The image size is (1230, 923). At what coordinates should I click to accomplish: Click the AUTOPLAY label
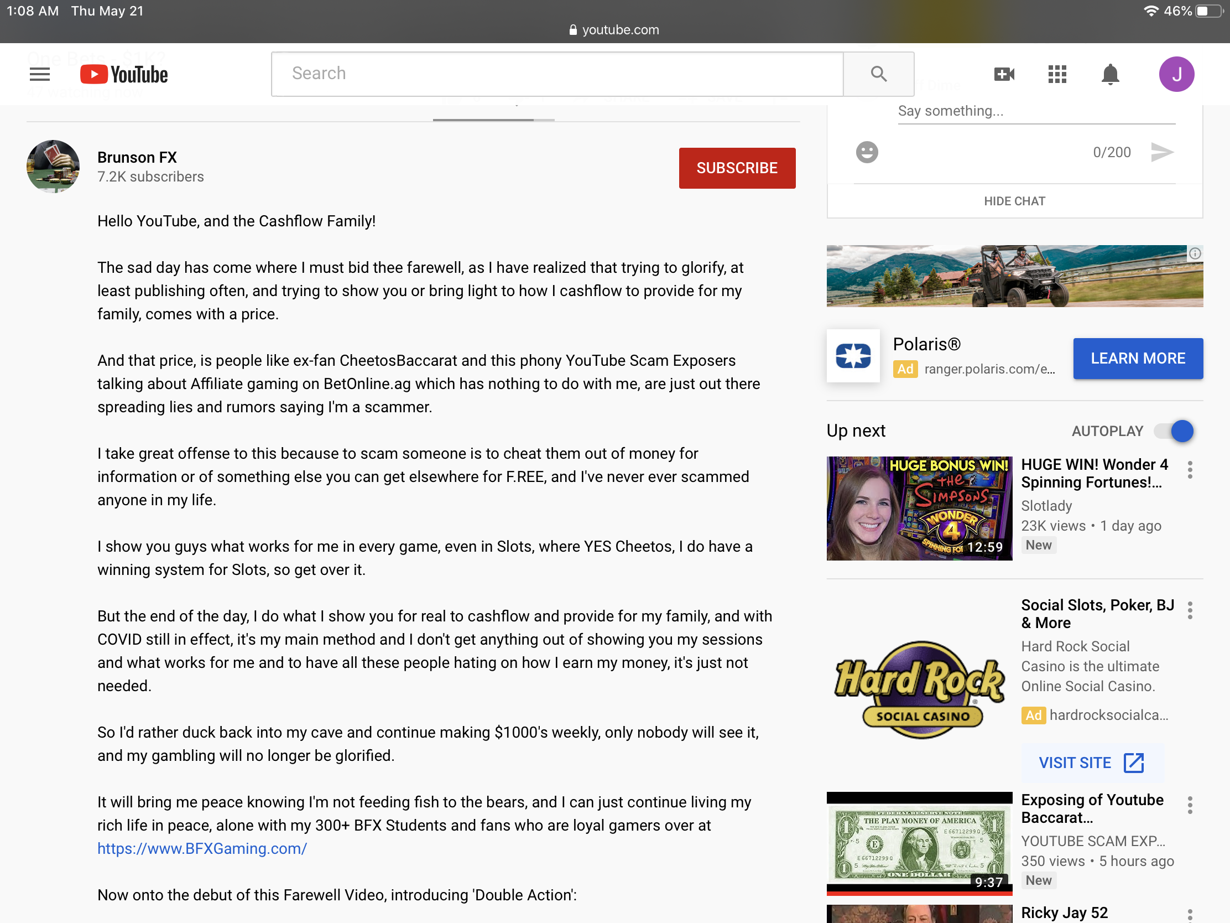[x=1107, y=431]
